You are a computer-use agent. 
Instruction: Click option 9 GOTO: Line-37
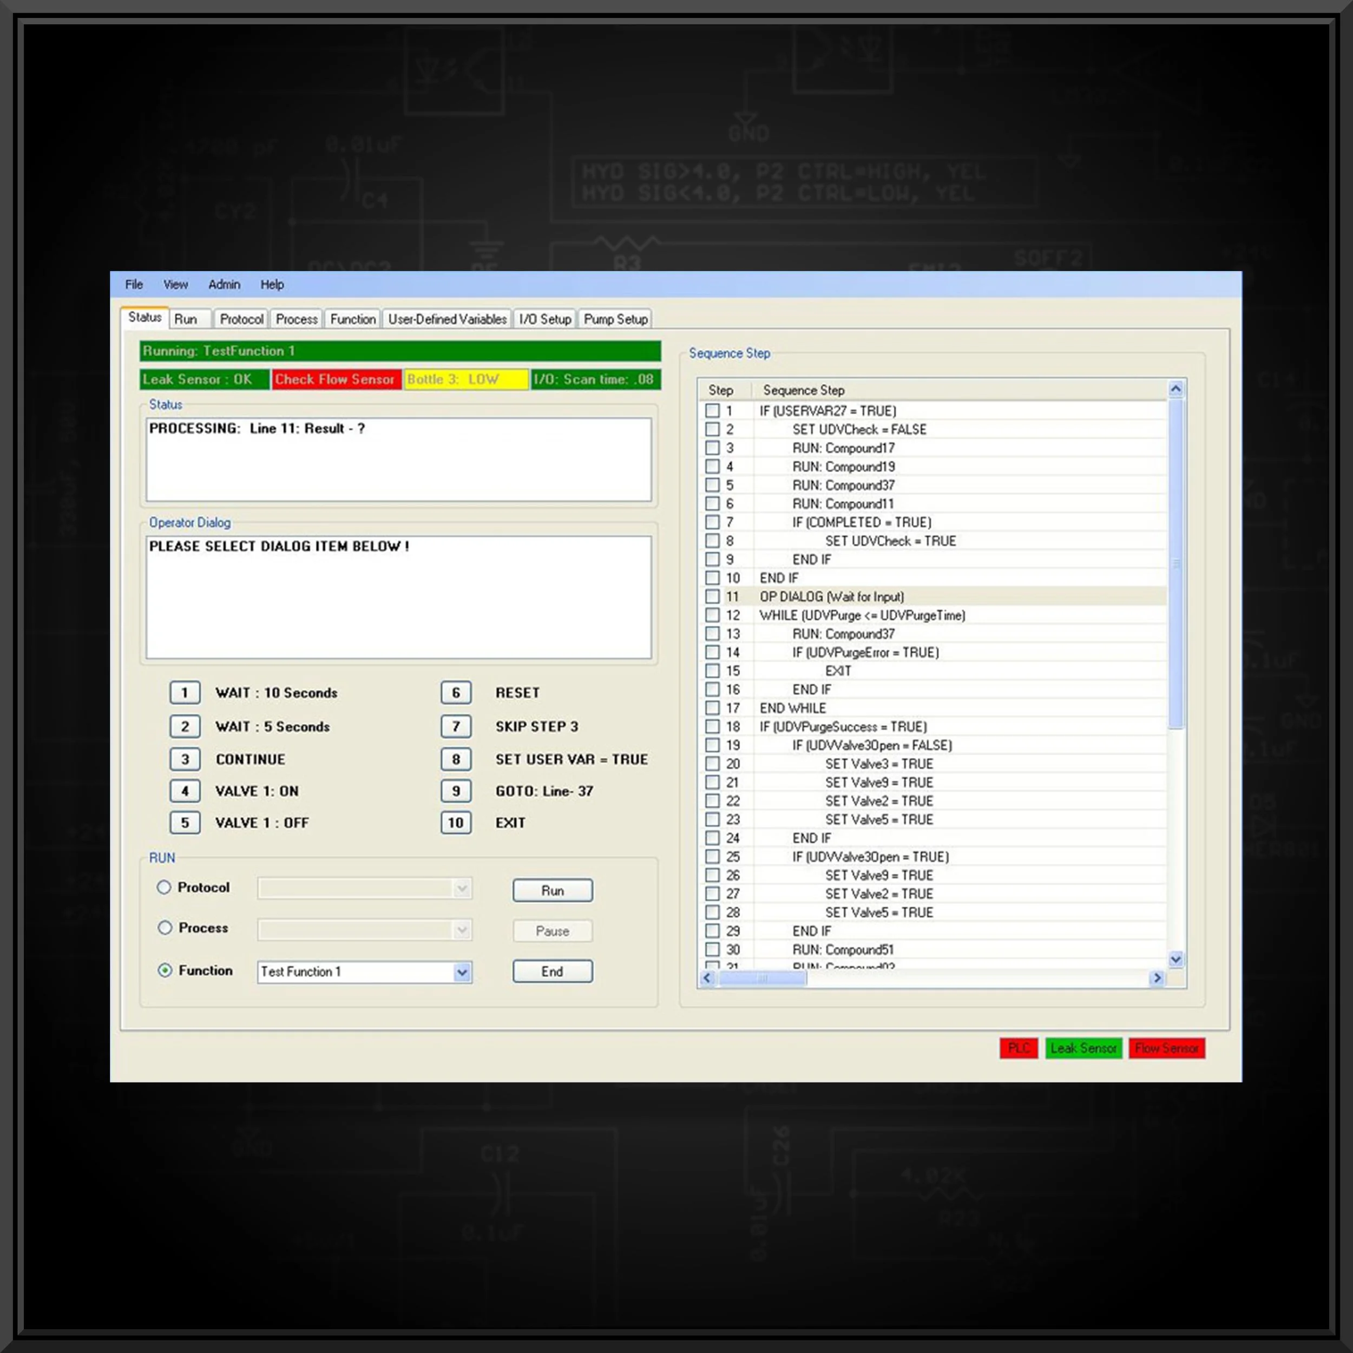[x=456, y=791]
